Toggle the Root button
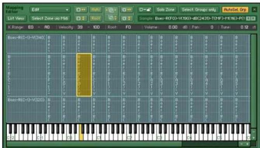This screenshot has height=148, width=260. (96, 18)
